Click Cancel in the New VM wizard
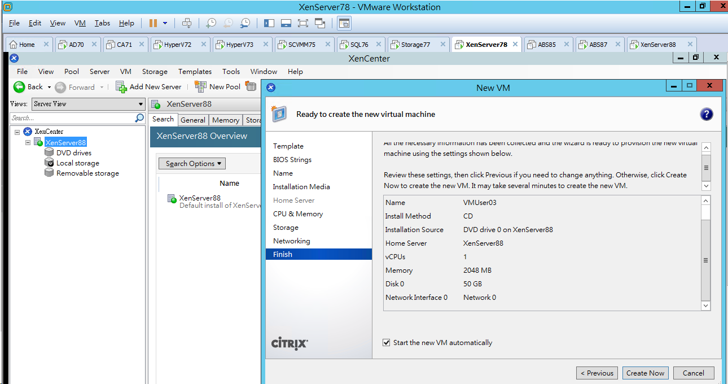The image size is (728, 384). (x=693, y=373)
